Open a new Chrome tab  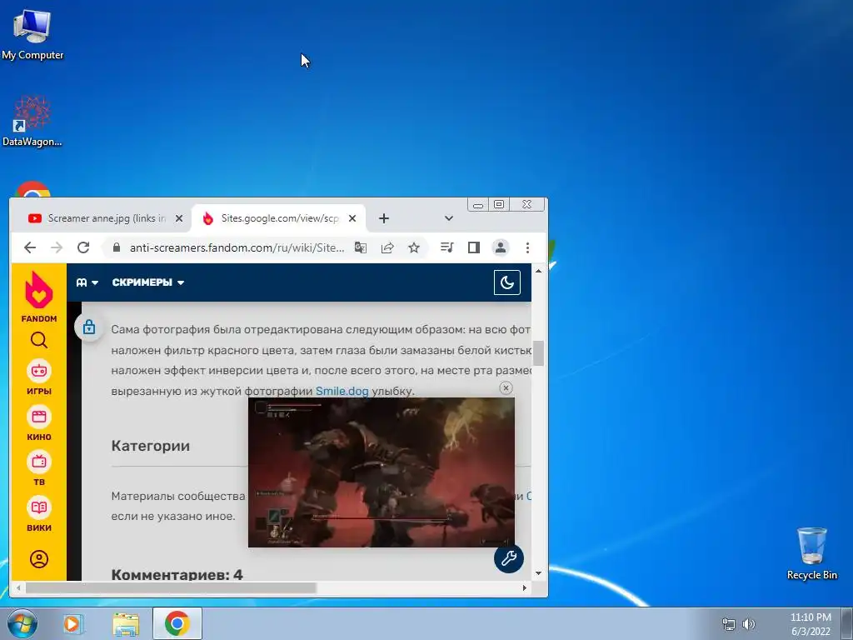(383, 218)
